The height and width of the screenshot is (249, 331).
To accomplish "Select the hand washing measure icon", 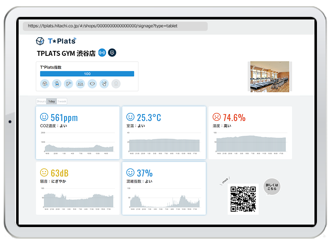I will (104, 84).
